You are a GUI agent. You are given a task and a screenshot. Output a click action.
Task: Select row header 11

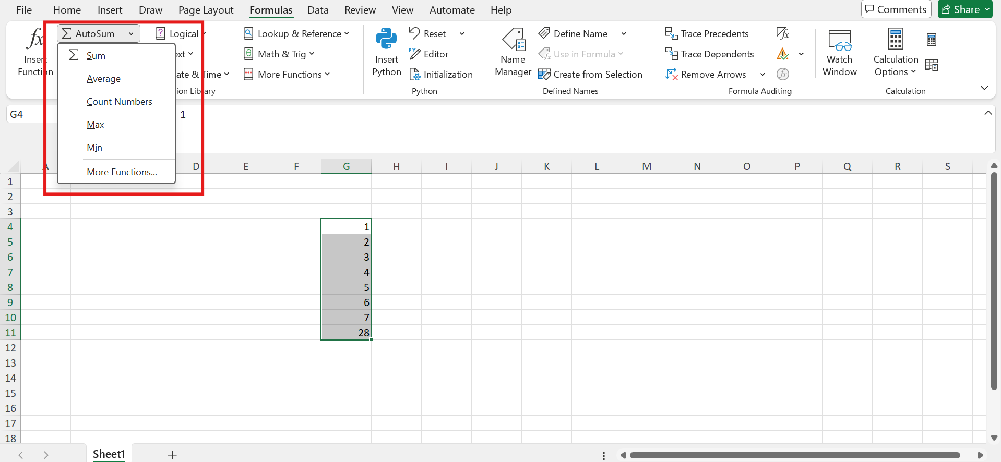(x=10, y=333)
